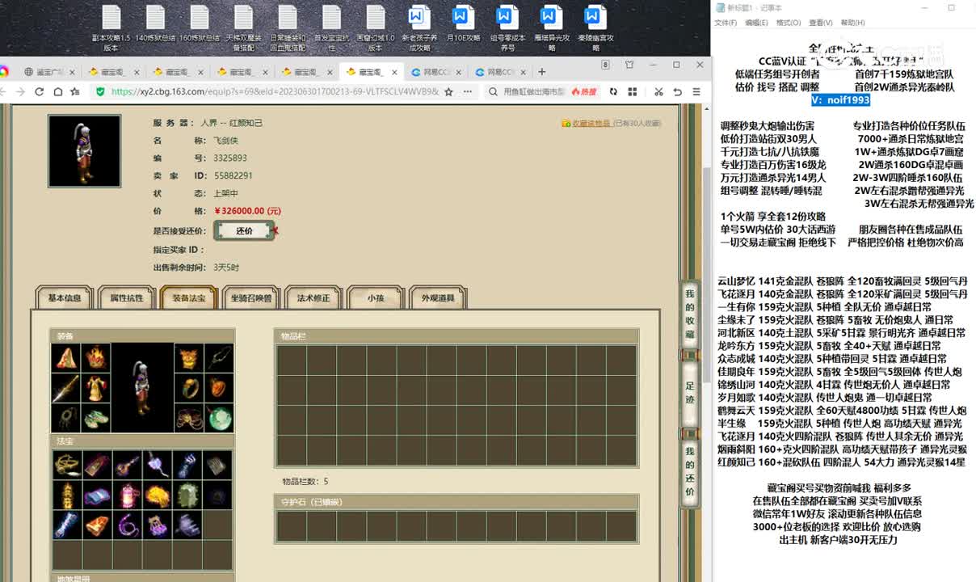
Task: Open Notepad 格式(O) menu
Action: click(788, 23)
